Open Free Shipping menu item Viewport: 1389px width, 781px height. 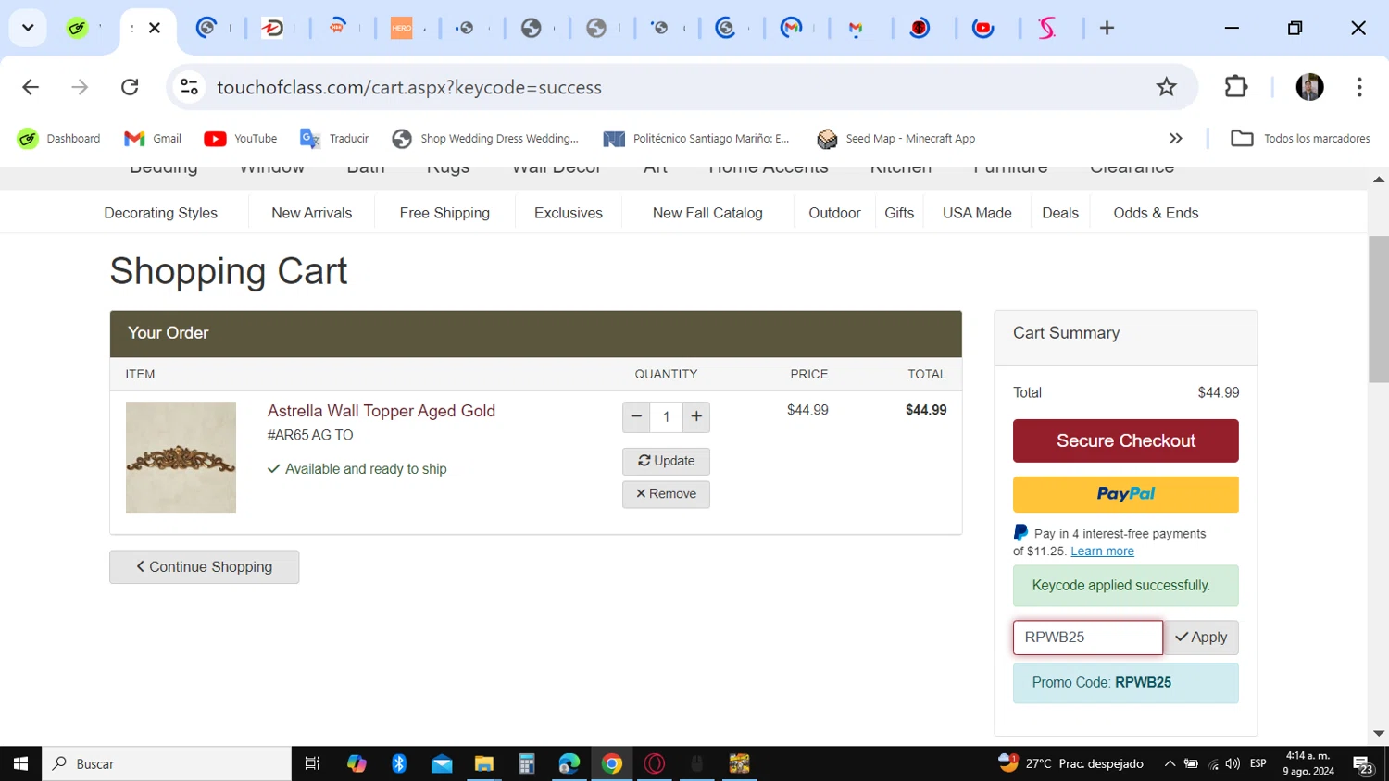coord(444,213)
